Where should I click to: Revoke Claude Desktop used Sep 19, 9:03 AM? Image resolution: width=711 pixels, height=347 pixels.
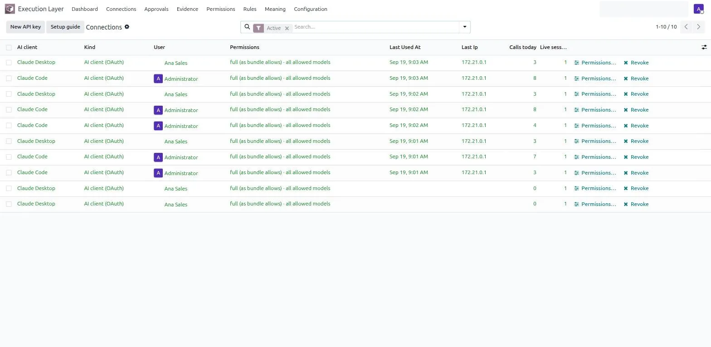[636, 63]
